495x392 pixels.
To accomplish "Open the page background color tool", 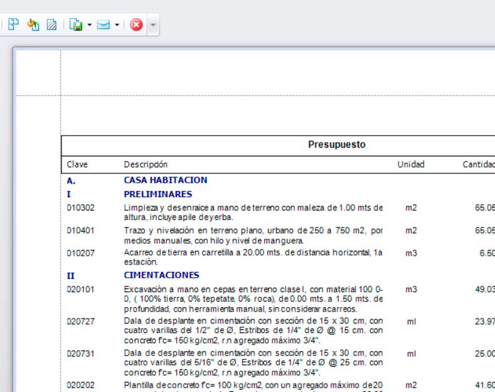I will tap(33, 25).
